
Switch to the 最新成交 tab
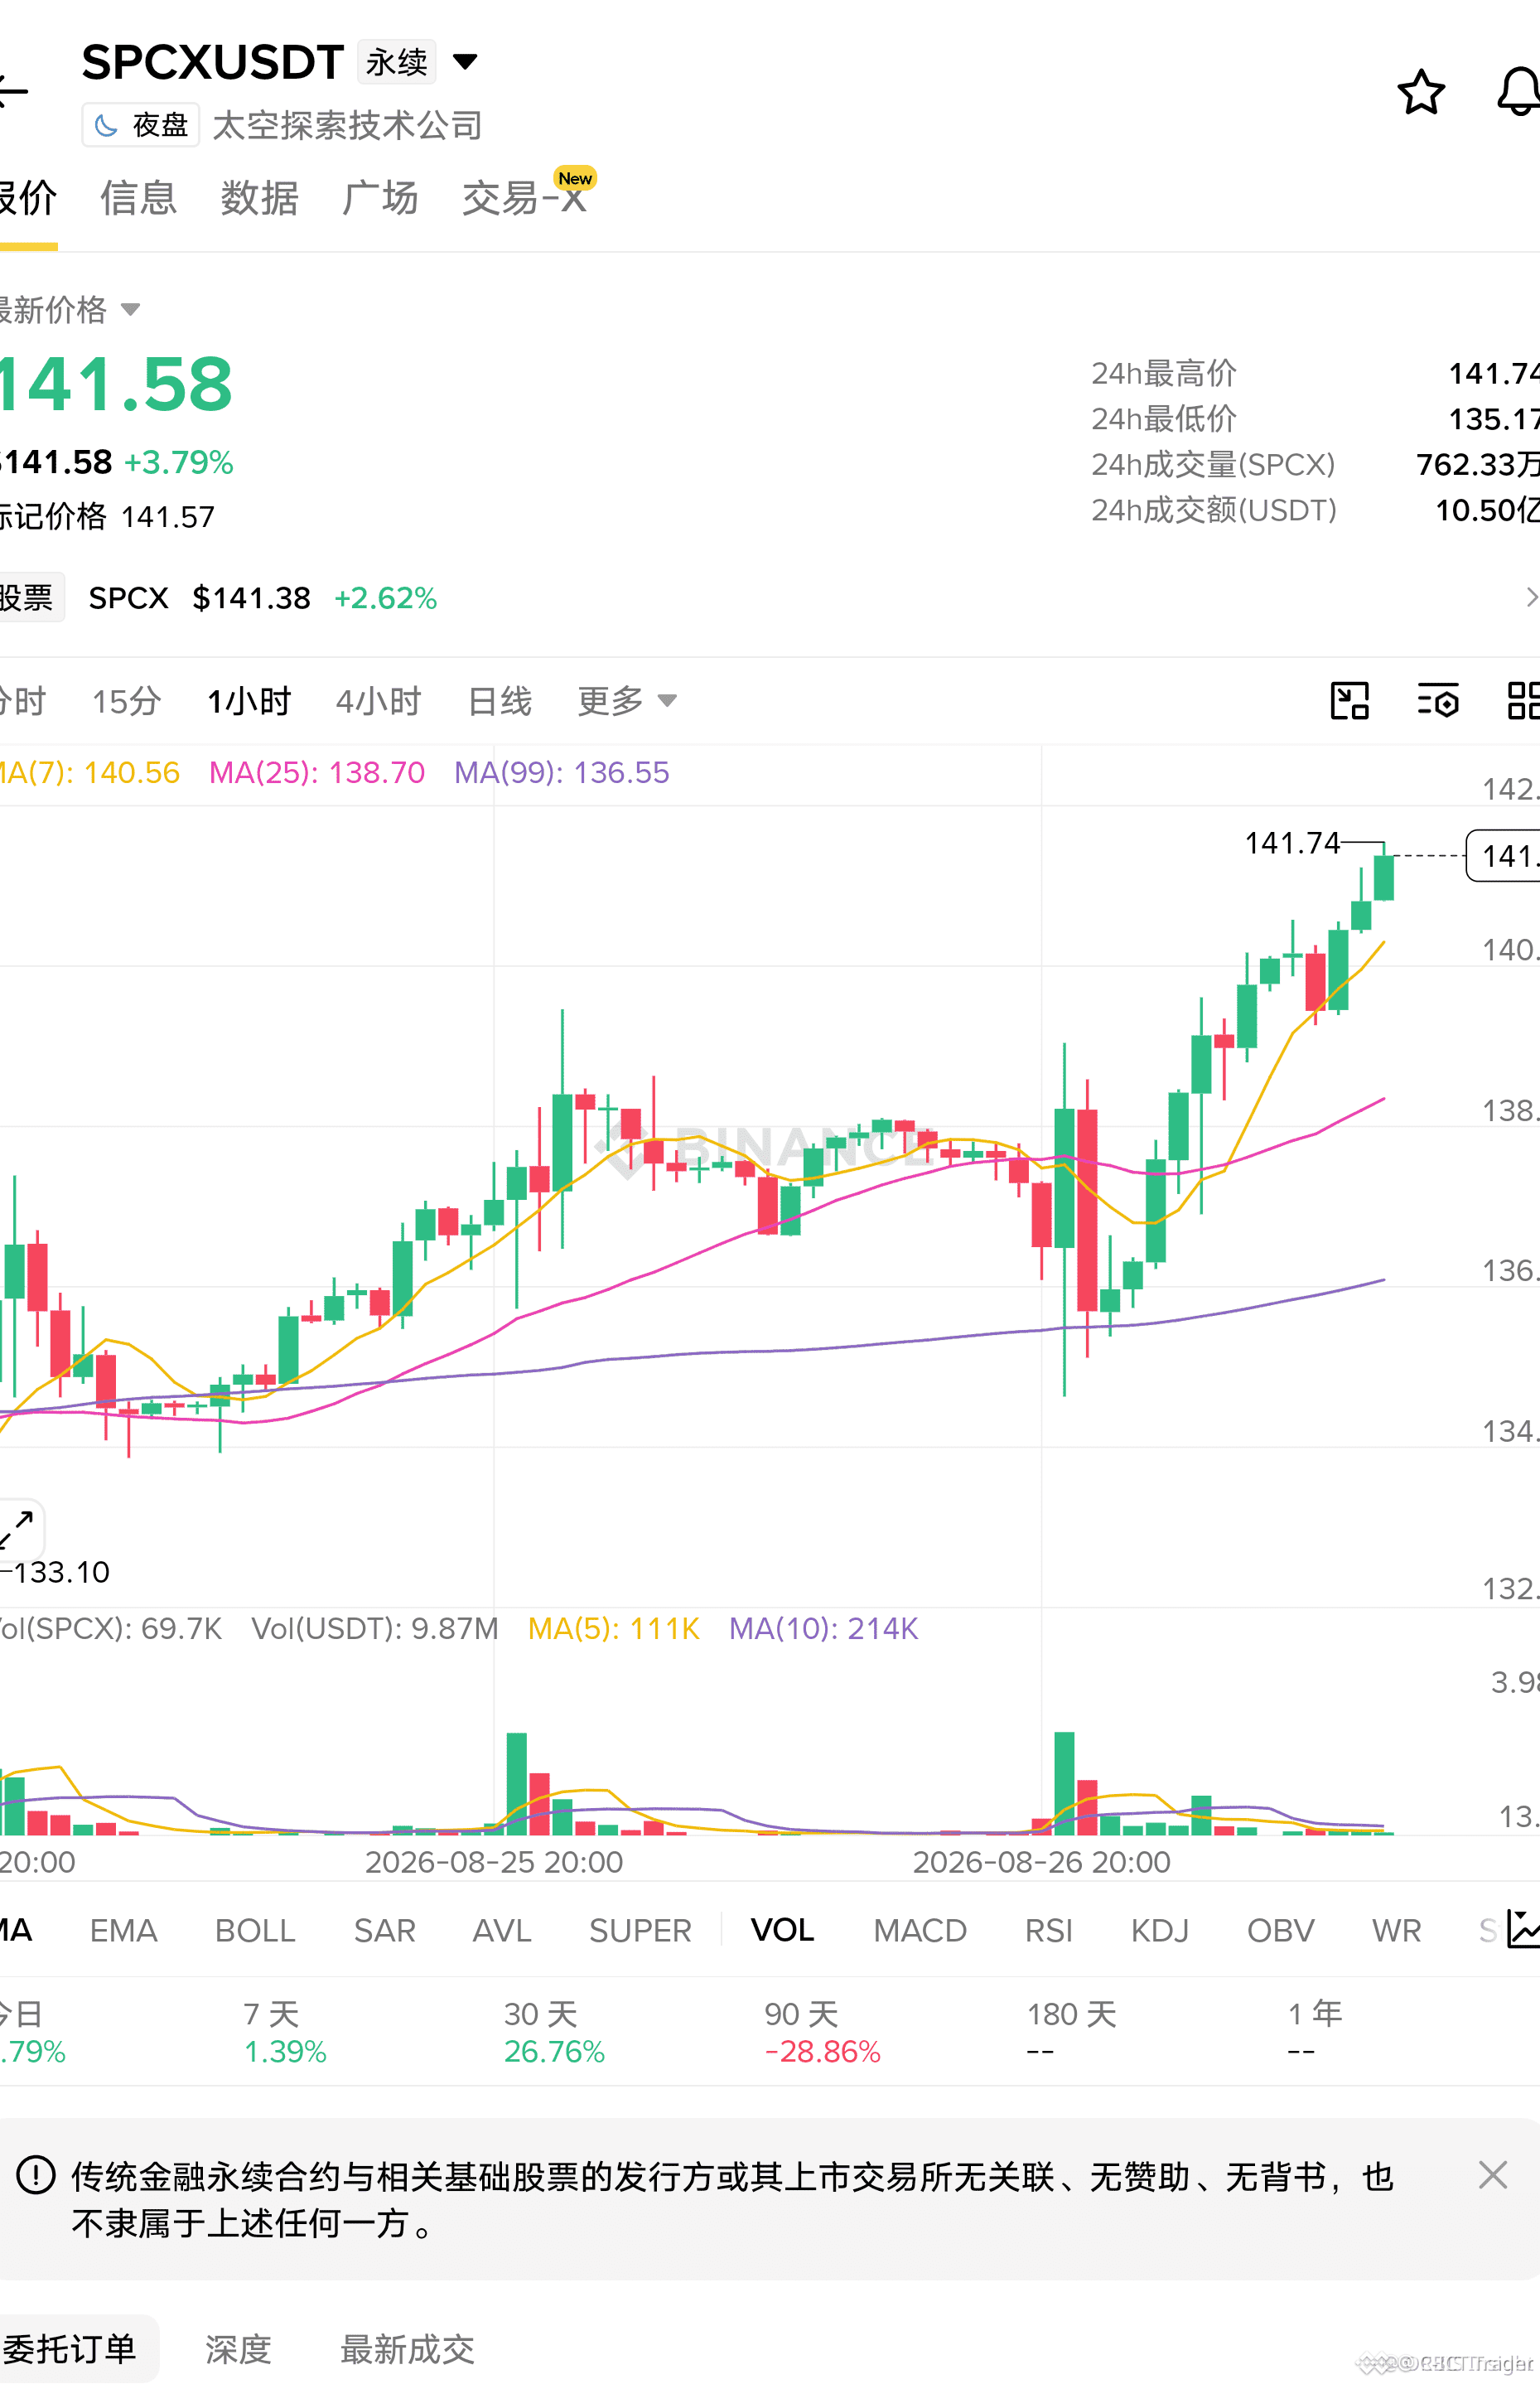point(407,2349)
